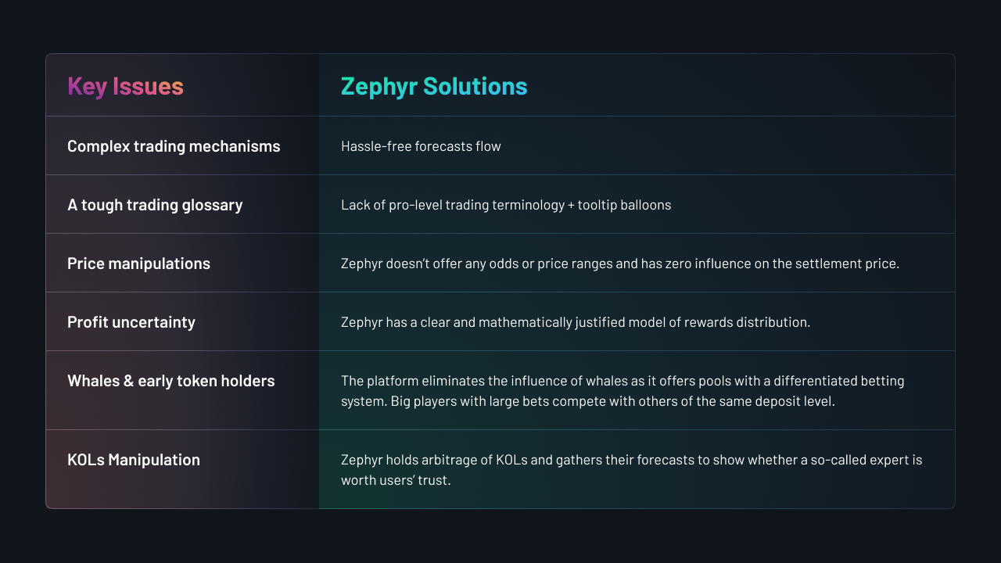Click the word Issues in the header
The width and height of the screenshot is (1001, 563).
point(148,86)
